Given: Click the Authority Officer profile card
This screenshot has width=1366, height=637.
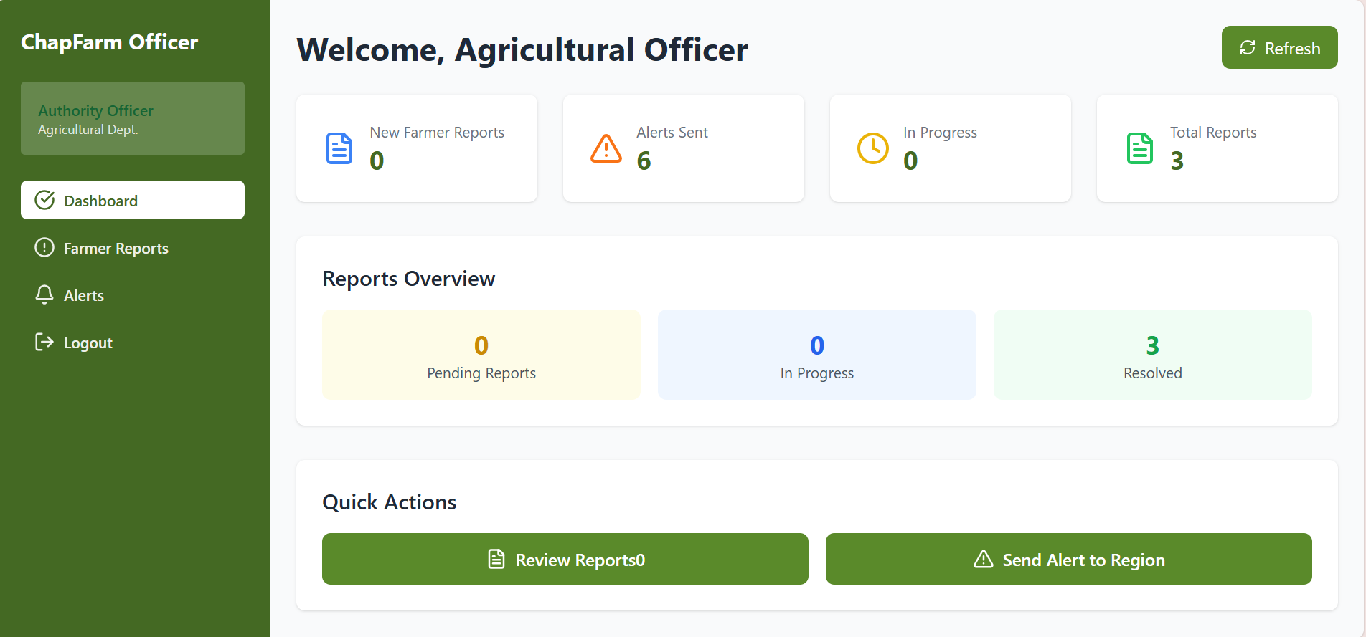Looking at the screenshot, I should [x=133, y=118].
